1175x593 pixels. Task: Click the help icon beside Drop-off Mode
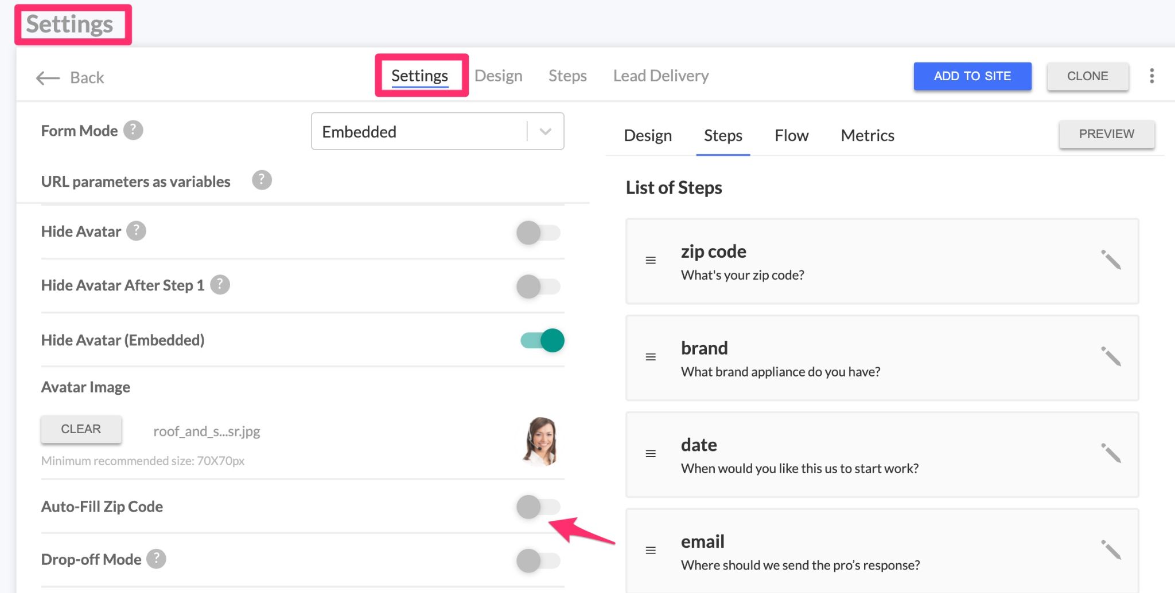[x=156, y=559]
